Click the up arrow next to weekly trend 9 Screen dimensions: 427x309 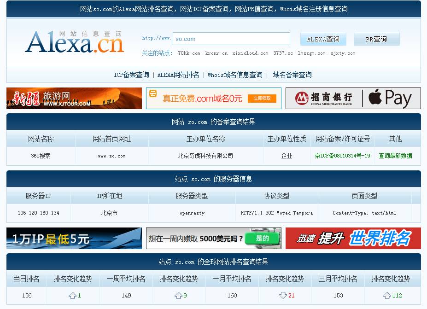coord(178,295)
